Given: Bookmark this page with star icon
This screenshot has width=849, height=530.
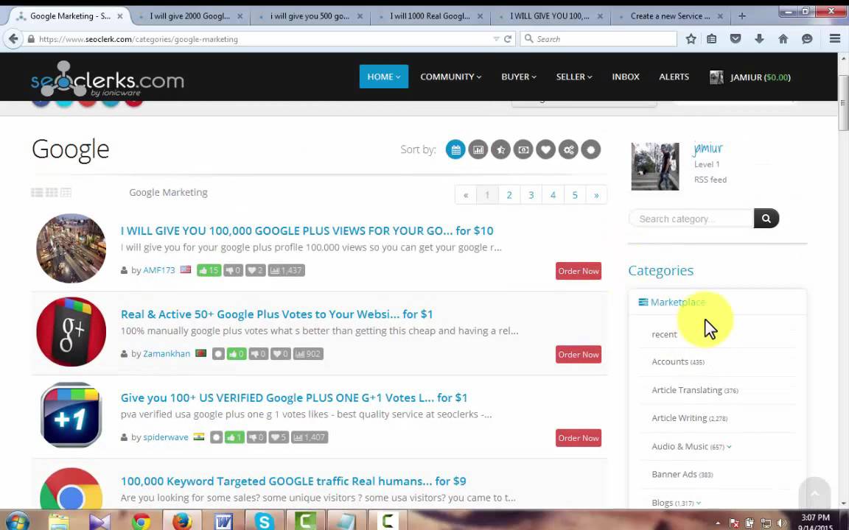Looking at the screenshot, I should (691, 39).
